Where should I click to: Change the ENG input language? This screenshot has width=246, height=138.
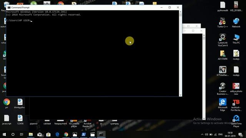tap(220, 135)
